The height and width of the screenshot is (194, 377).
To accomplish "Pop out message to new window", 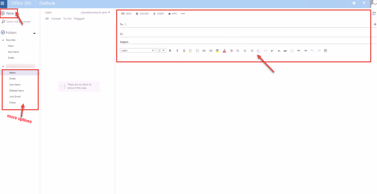I will tap(374, 14).
